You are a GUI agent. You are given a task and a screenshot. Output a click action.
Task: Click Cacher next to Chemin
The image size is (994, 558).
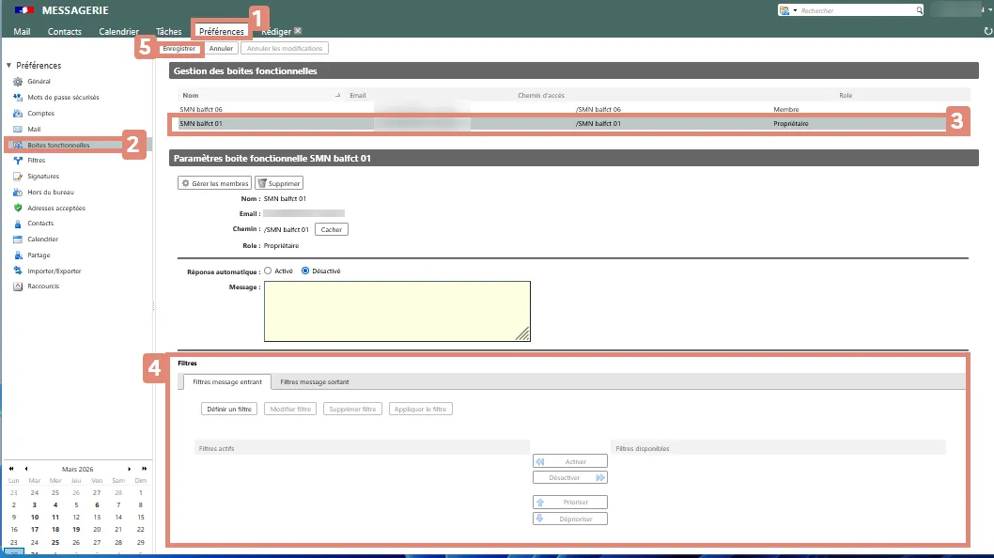tap(331, 229)
